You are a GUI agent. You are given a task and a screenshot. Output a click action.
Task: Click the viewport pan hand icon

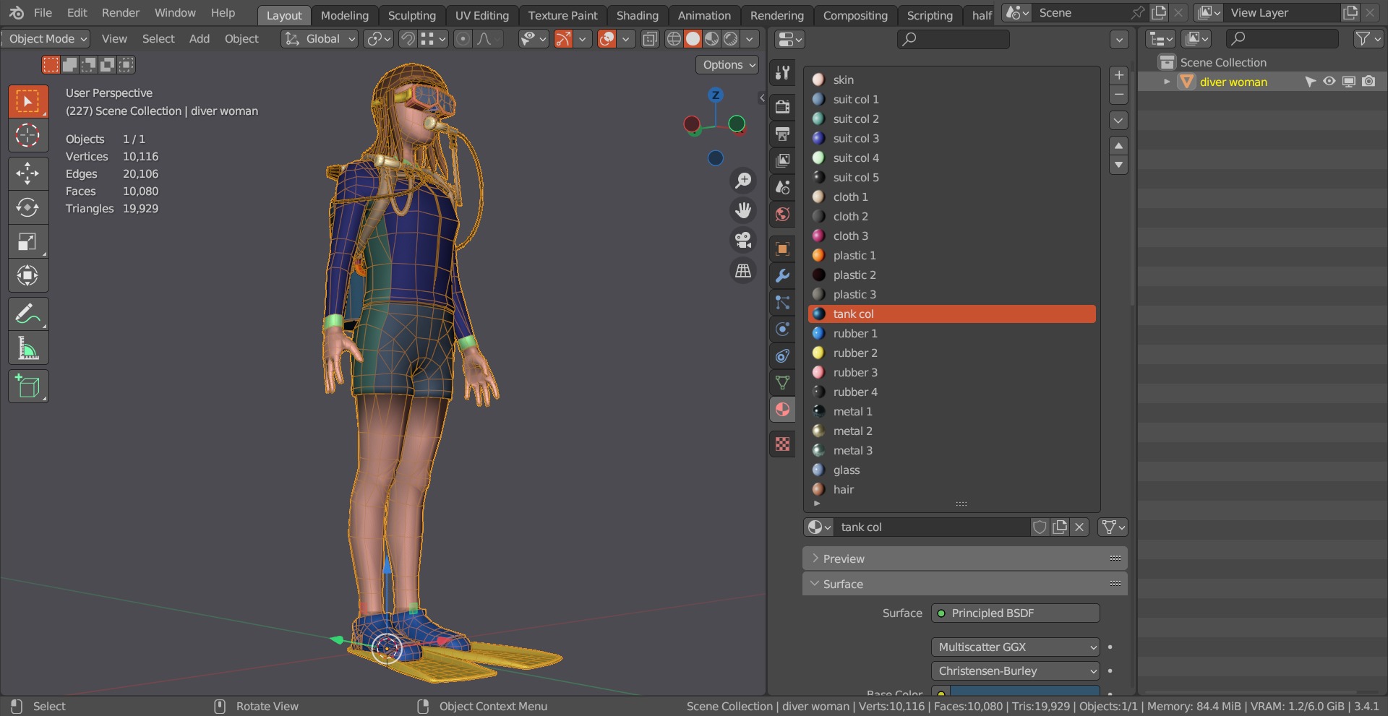(743, 210)
